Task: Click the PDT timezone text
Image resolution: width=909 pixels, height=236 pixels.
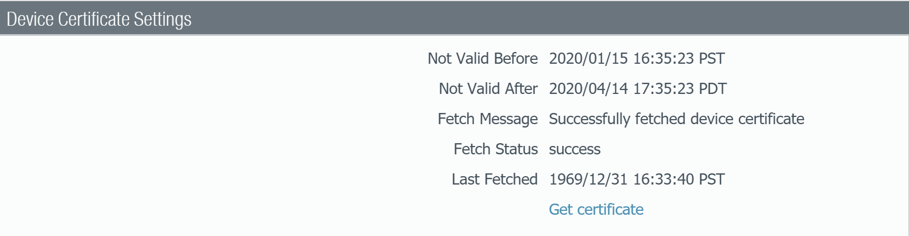Action: point(713,89)
